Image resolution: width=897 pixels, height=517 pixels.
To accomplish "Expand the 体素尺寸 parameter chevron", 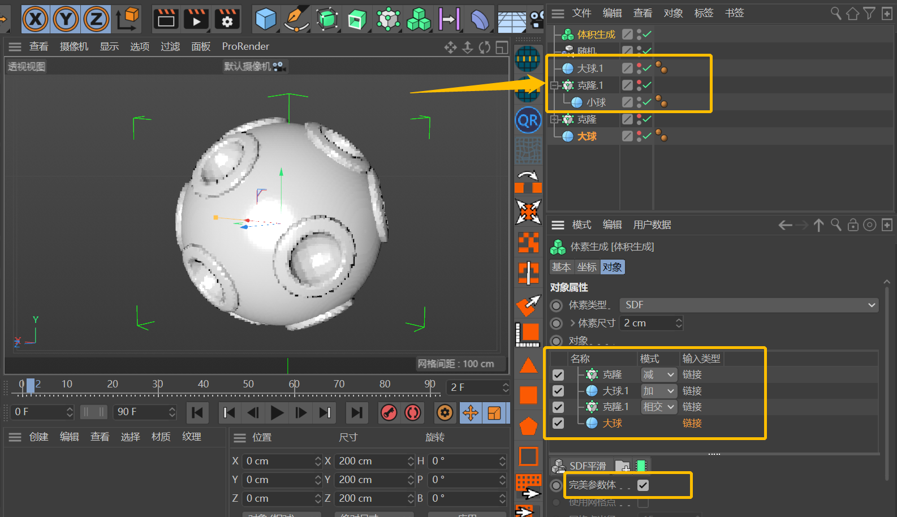I will pos(572,323).
